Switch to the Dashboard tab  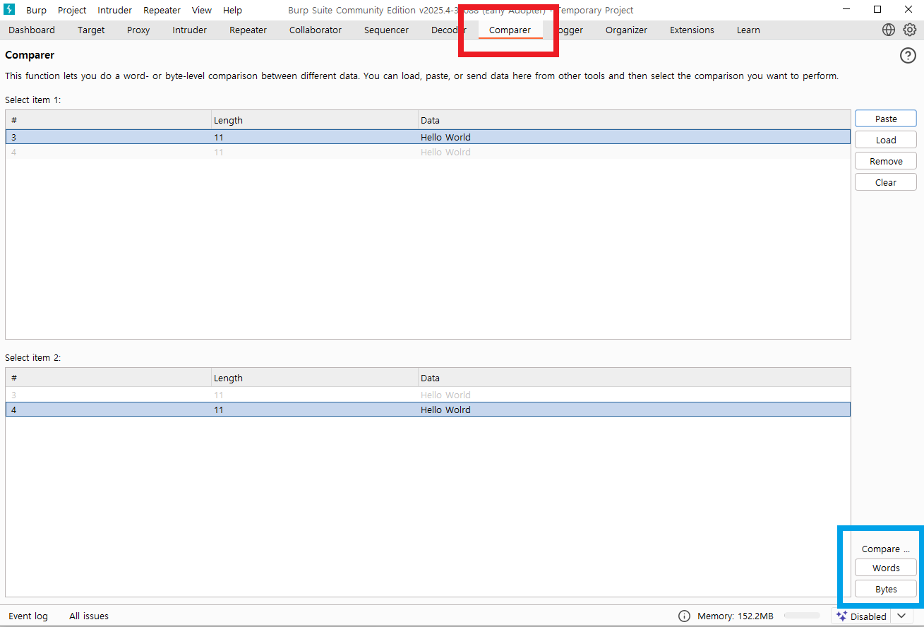tap(32, 30)
